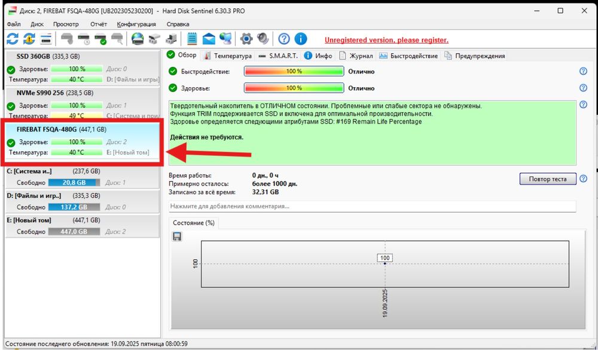This screenshot has width=598, height=350.
Task: Click the Повтор теста button
Action: point(548,179)
